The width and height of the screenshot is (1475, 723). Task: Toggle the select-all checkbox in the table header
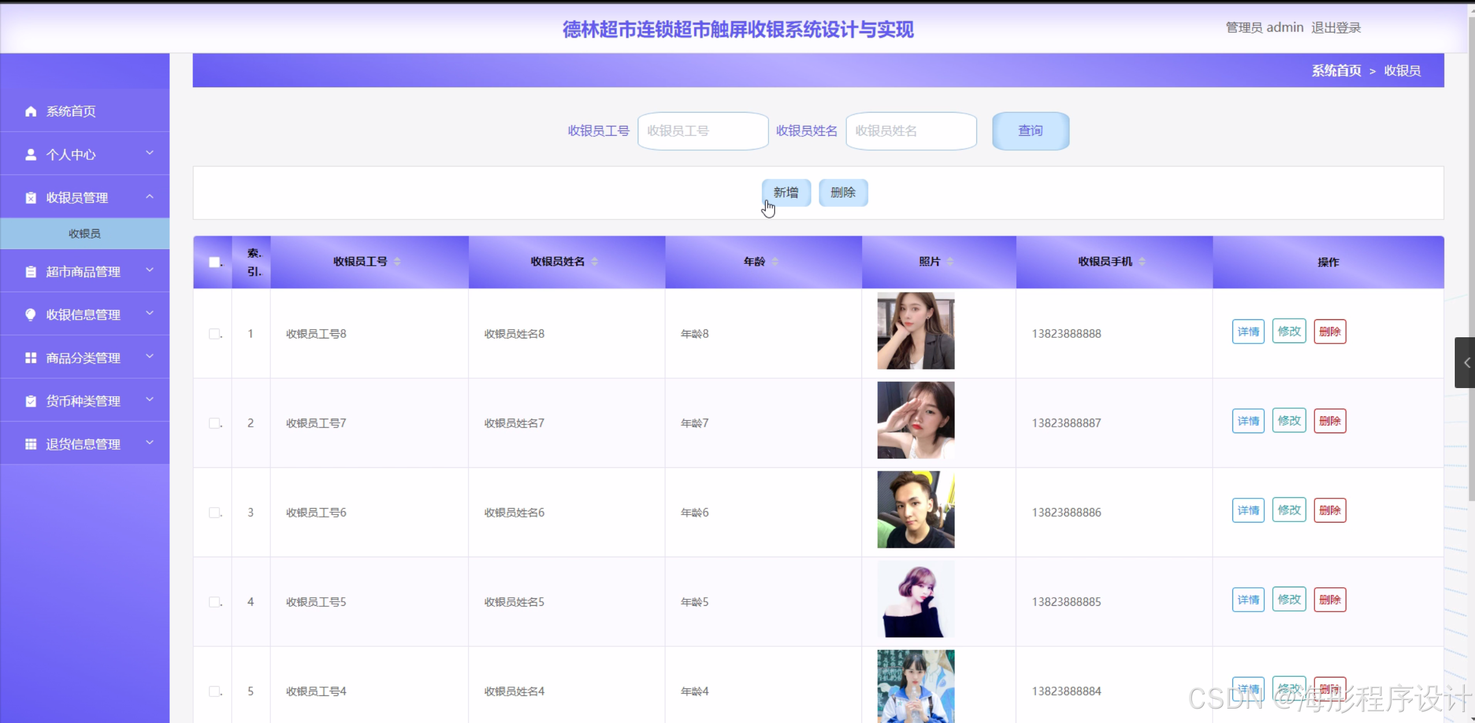pyautogui.click(x=214, y=262)
